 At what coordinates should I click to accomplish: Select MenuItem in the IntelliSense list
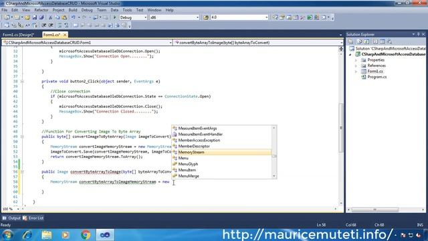click(221, 170)
